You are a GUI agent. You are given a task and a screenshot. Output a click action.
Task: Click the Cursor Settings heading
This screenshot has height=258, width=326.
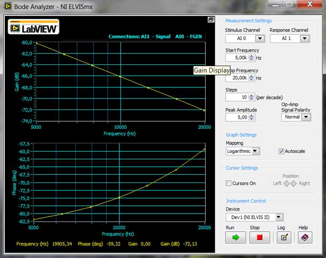[x=242, y=168]
